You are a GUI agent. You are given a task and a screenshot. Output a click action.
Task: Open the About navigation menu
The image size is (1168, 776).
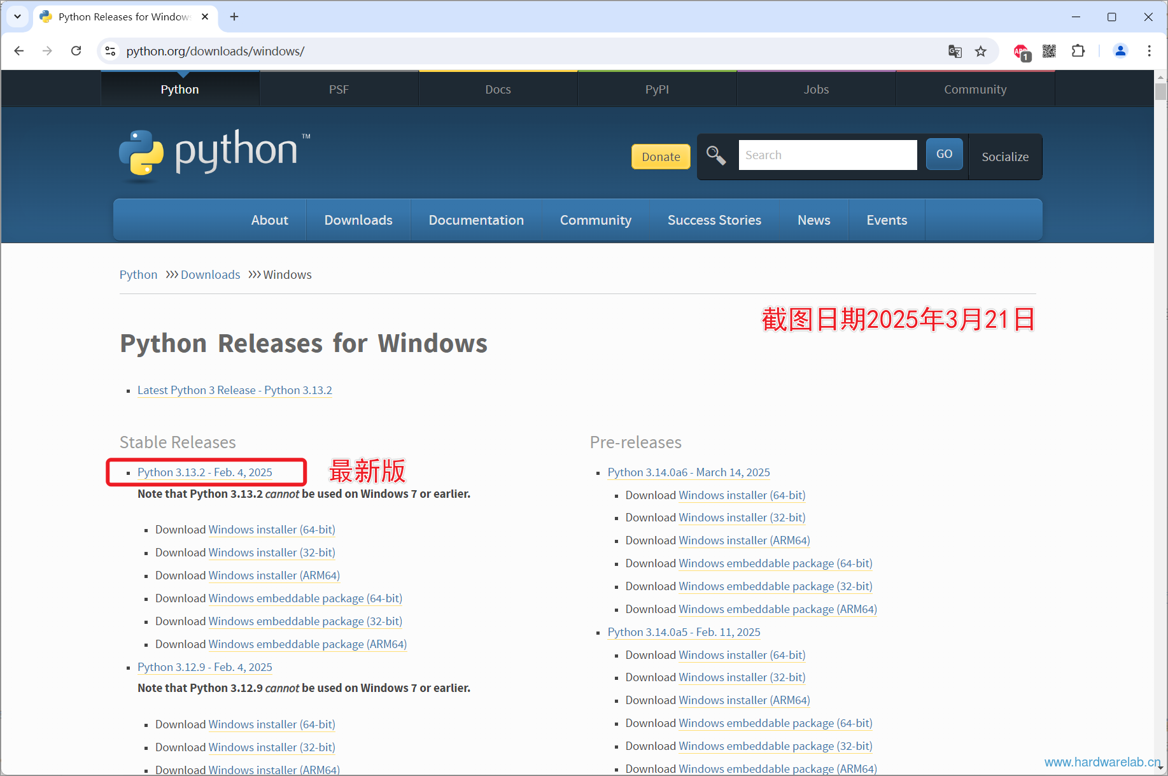(269, 220)
